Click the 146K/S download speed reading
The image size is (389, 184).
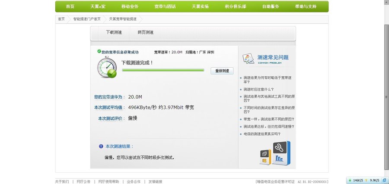point(358,180)
